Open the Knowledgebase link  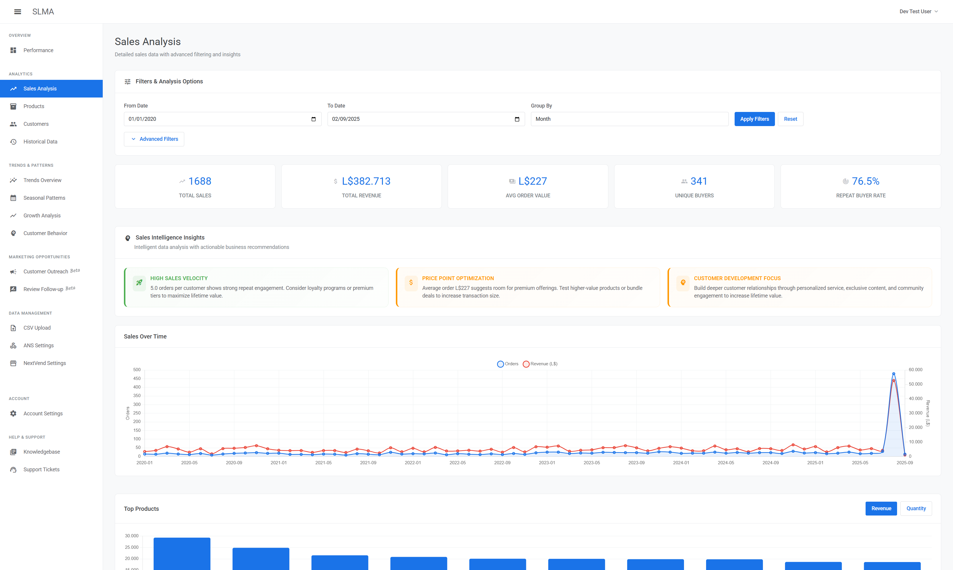pos(52,452)
